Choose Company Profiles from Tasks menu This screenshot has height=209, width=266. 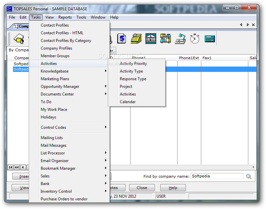69,48
